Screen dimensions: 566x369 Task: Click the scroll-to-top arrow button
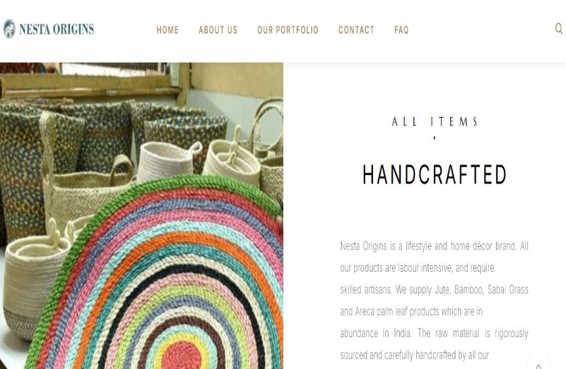[539, 361]
